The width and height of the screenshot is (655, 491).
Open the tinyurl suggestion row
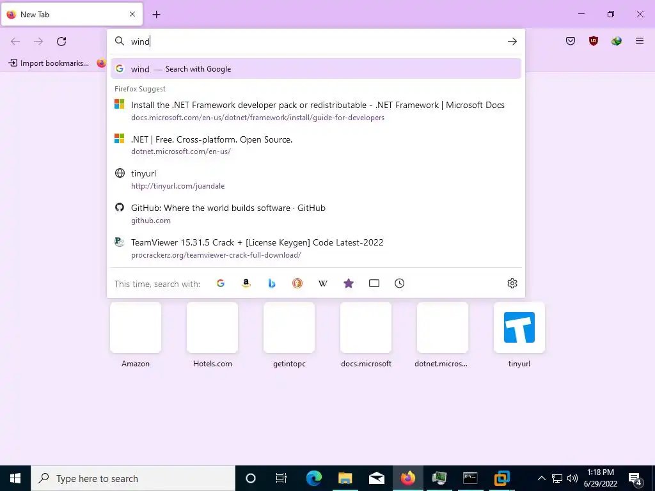pos(316,179)
